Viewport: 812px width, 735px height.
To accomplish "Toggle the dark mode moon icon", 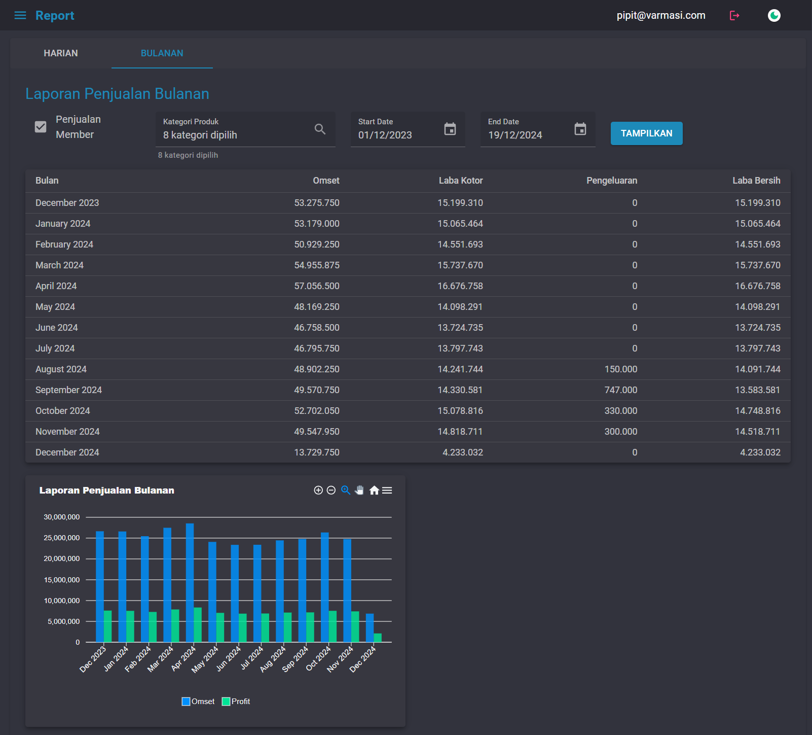I will pos(774,15).
